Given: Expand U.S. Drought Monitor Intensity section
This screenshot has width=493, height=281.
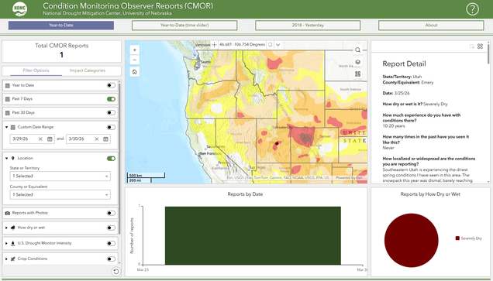Looking at the screenshot, I should [7, 243].
